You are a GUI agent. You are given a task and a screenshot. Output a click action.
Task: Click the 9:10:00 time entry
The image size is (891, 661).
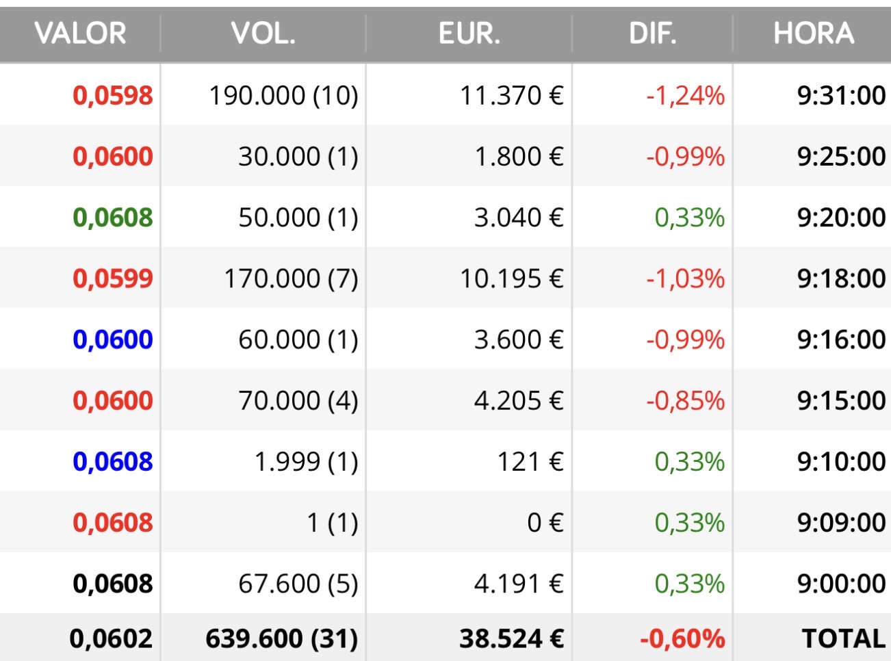click(x=842, y=461)
